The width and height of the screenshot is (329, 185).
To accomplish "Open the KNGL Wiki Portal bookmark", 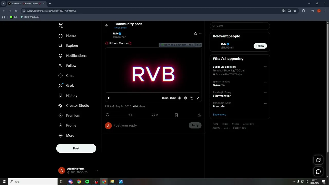I will point(30,17).
